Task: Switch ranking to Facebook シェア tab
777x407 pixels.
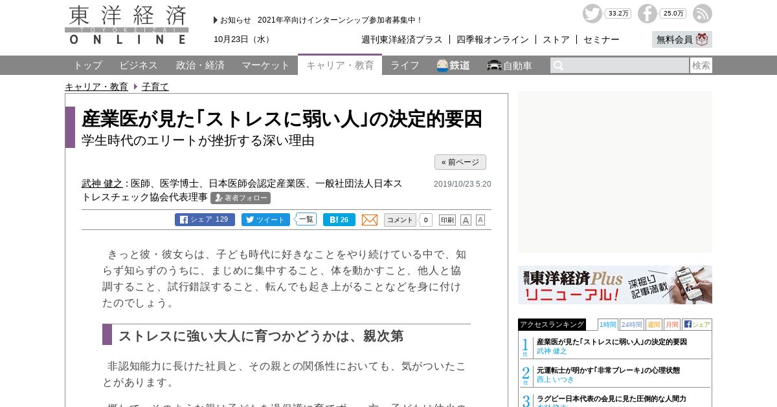Action: [x=697, y=324]
